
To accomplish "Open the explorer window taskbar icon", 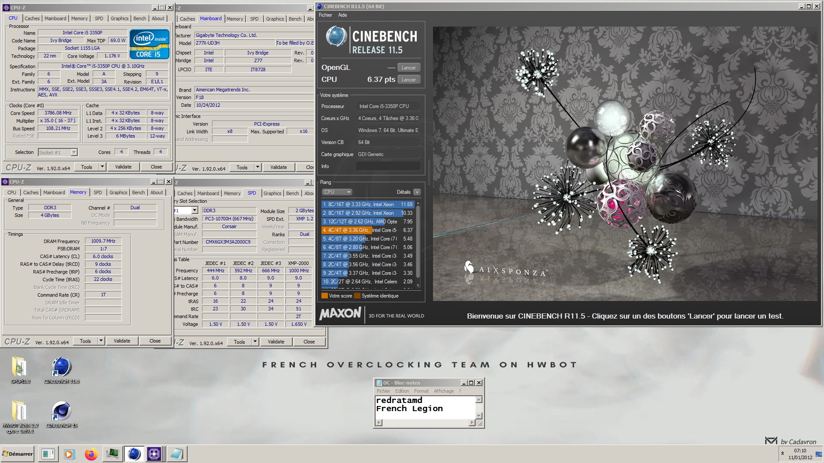I will click(x=48, y=454).
